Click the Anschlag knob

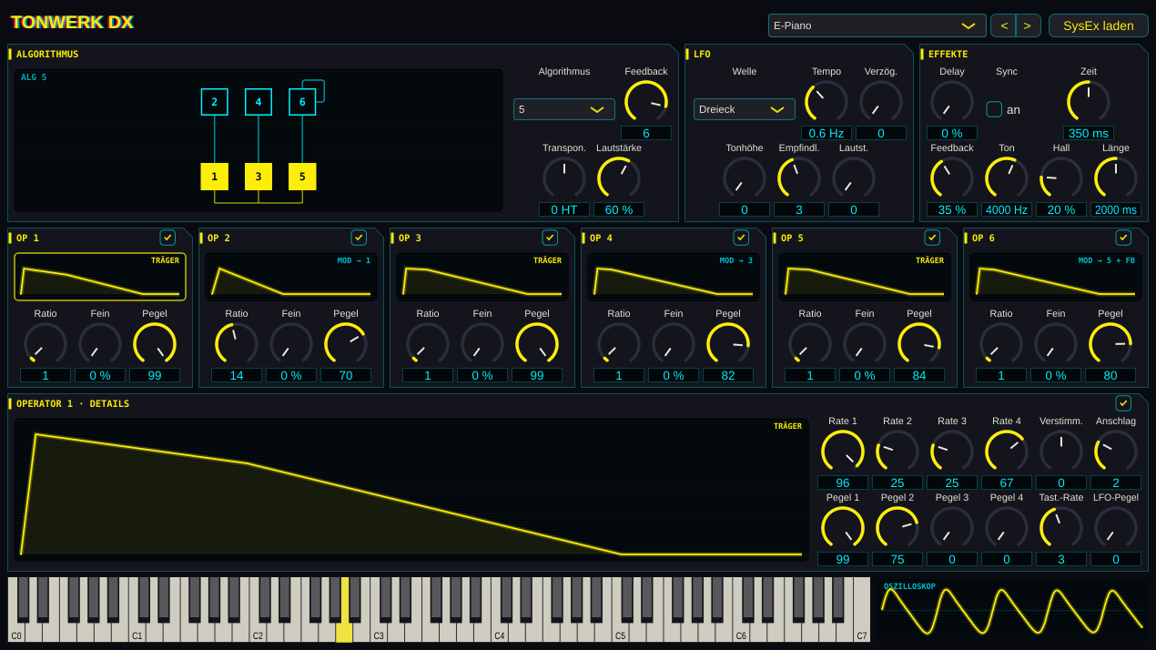(x=1116, y=452)
